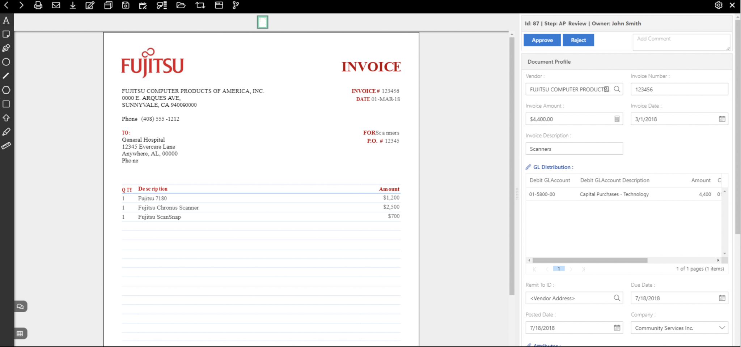Viewport: 741px width, 347px height.
Task: Select the Text annotation tool
Action: (6, 21)
